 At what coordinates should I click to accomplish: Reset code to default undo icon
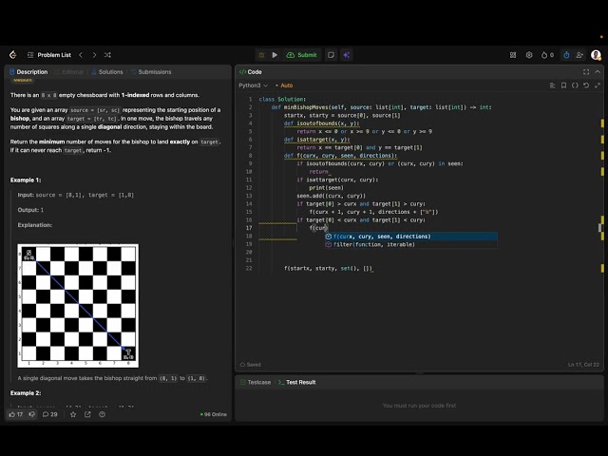pos(586,85)
